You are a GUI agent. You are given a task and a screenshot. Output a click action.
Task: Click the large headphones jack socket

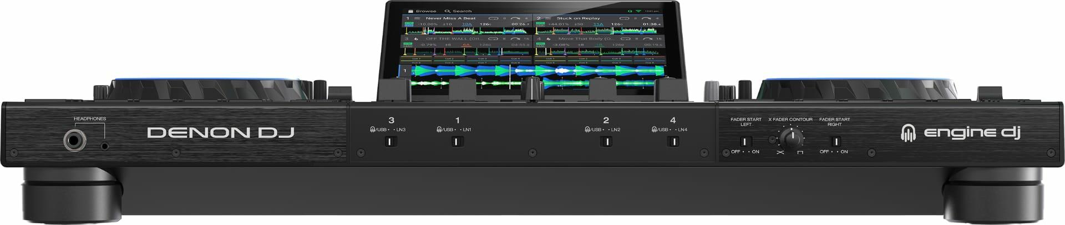pyautogui.click(x=74, y=140)
